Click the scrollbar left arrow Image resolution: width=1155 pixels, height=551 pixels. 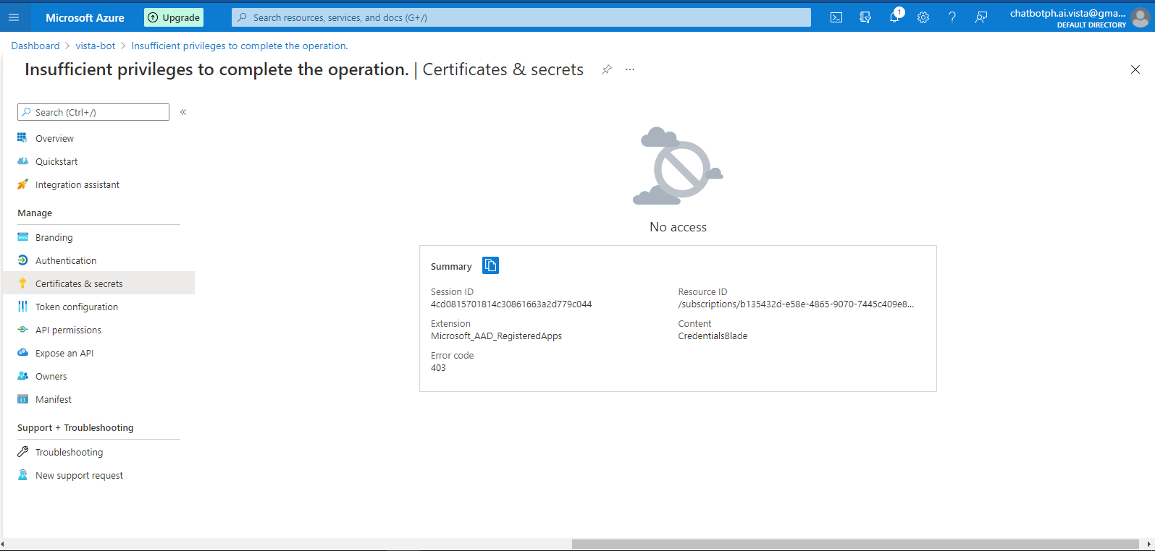click(3, 544)
